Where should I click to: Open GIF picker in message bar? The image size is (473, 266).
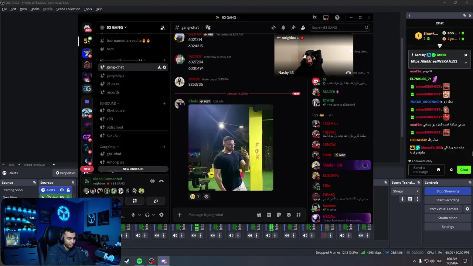pyautogui.click(x=269, y=215)
